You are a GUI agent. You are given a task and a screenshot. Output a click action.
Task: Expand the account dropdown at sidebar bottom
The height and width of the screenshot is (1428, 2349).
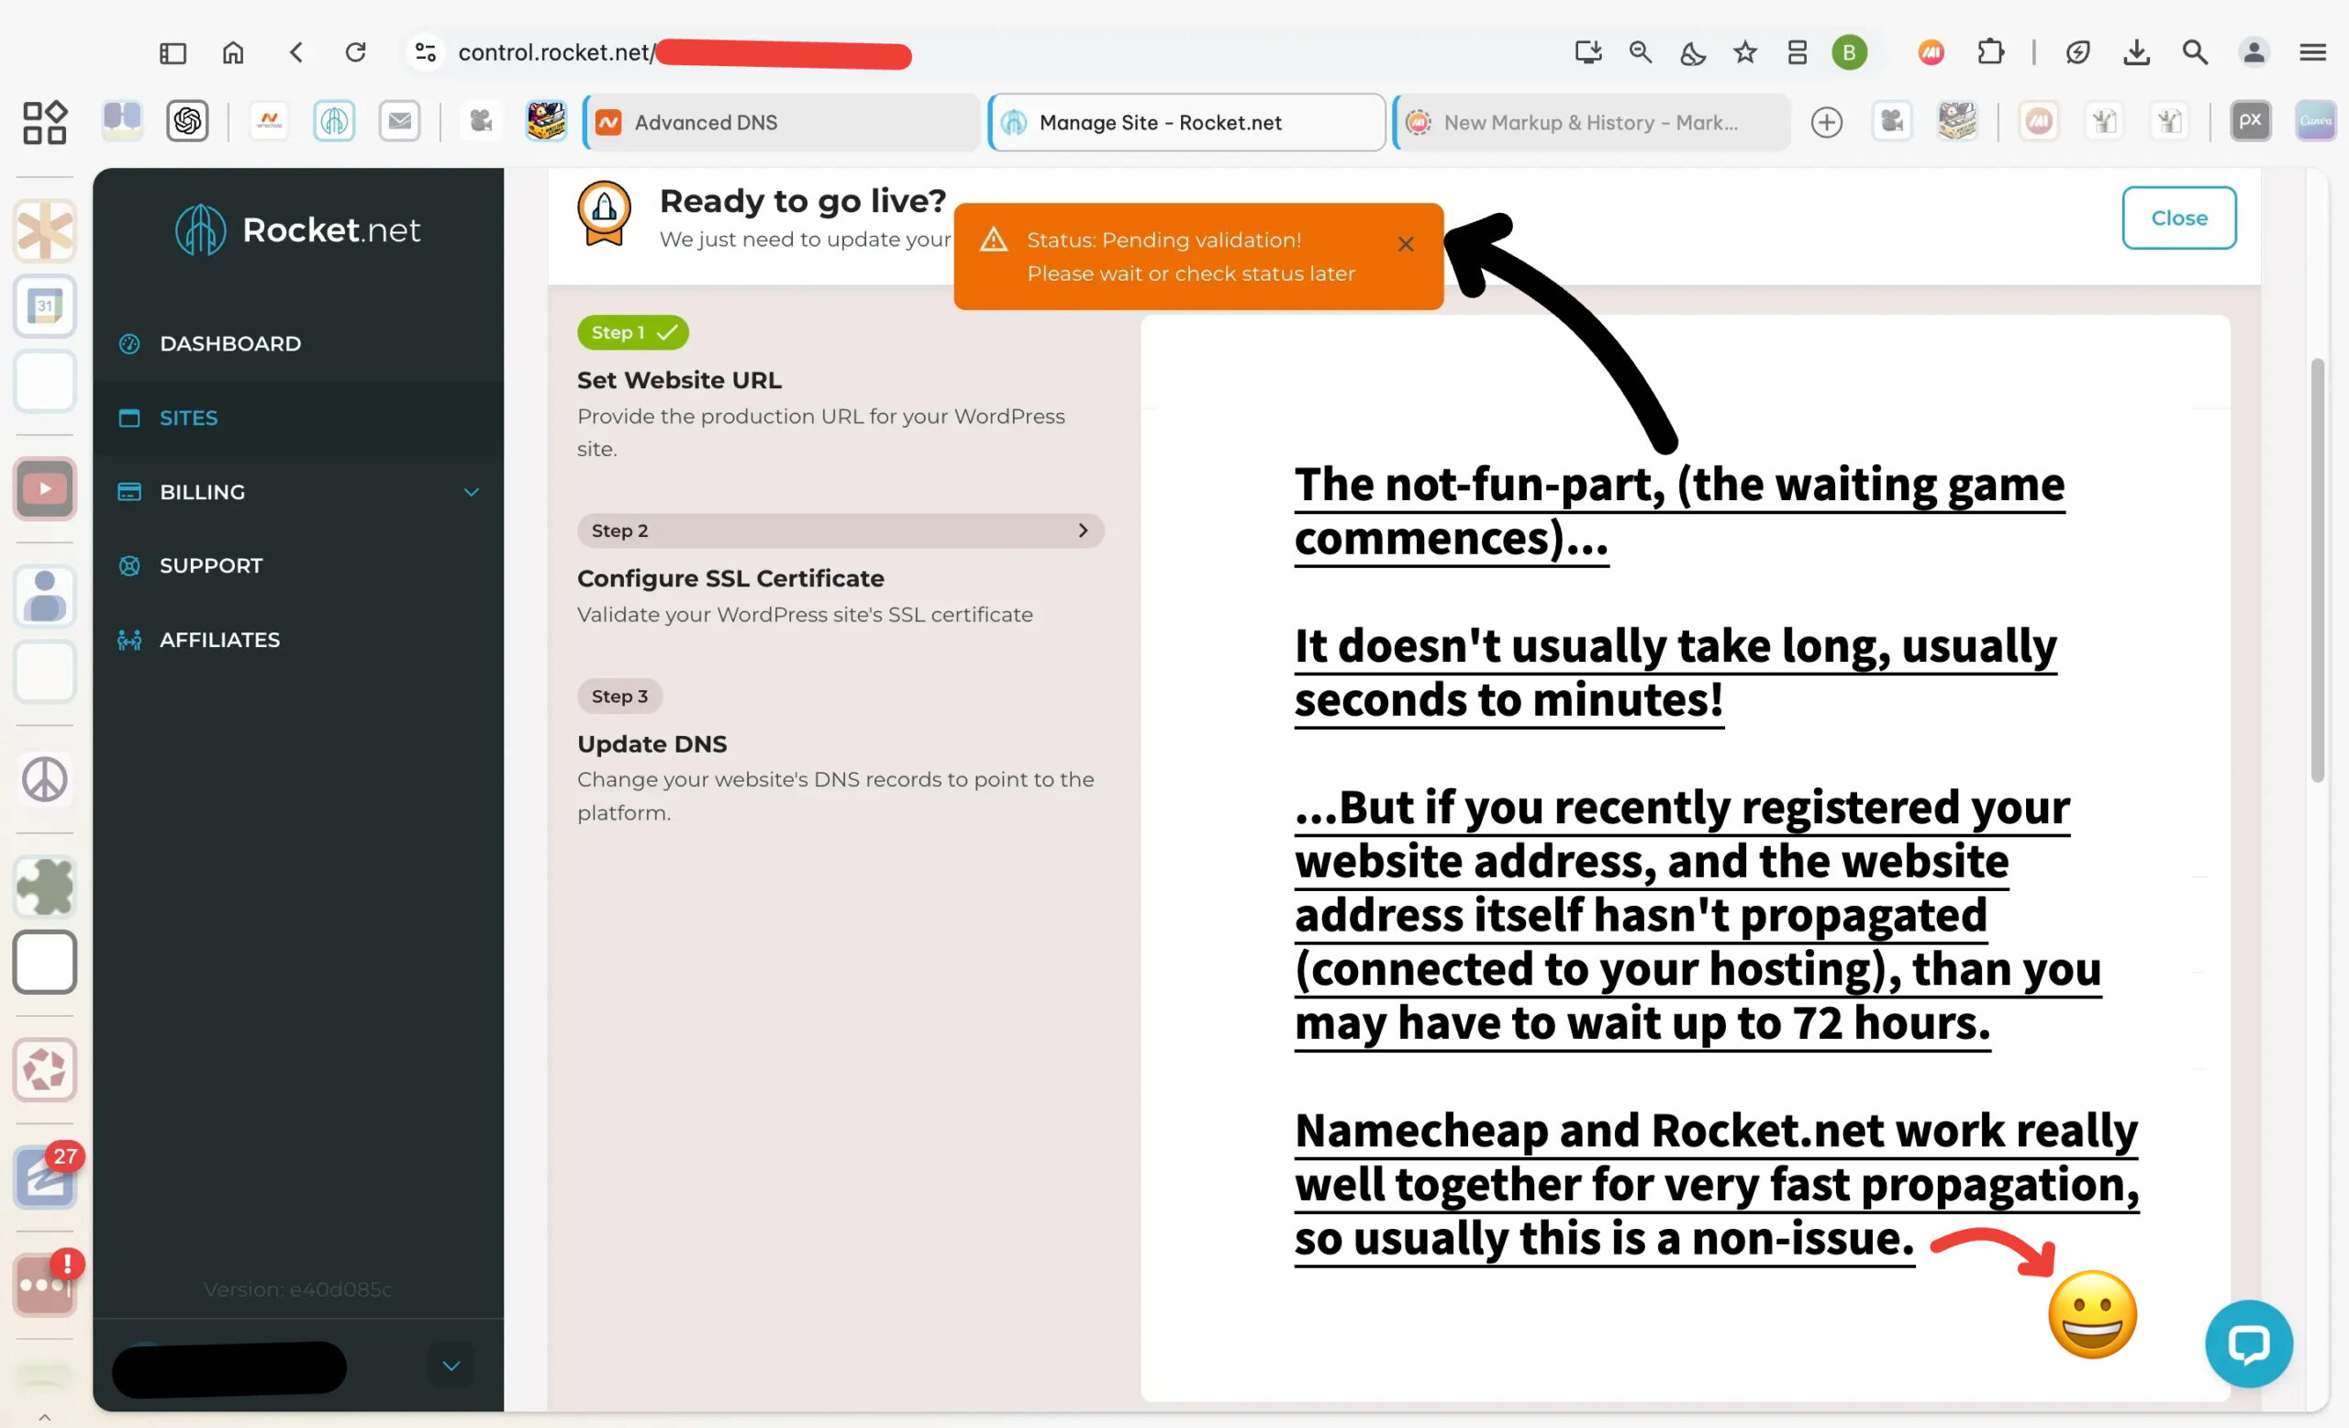click(451, 1365)
